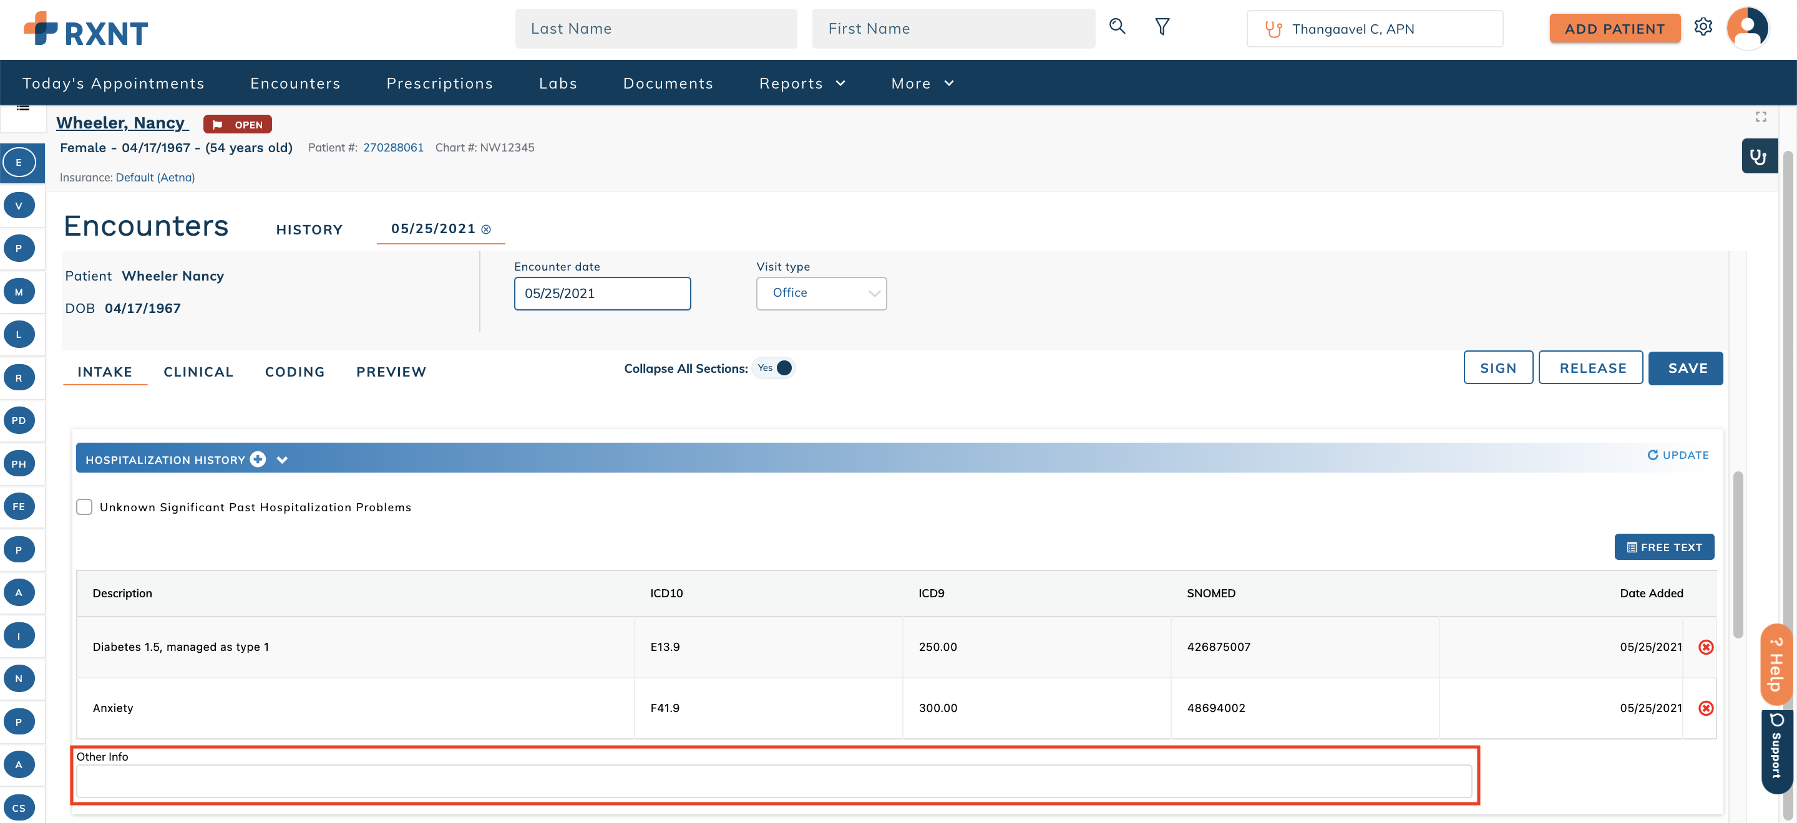Open Wheeler, Nancy patient link
Screen dimensions: 1797x823
(x=122, y=123)
